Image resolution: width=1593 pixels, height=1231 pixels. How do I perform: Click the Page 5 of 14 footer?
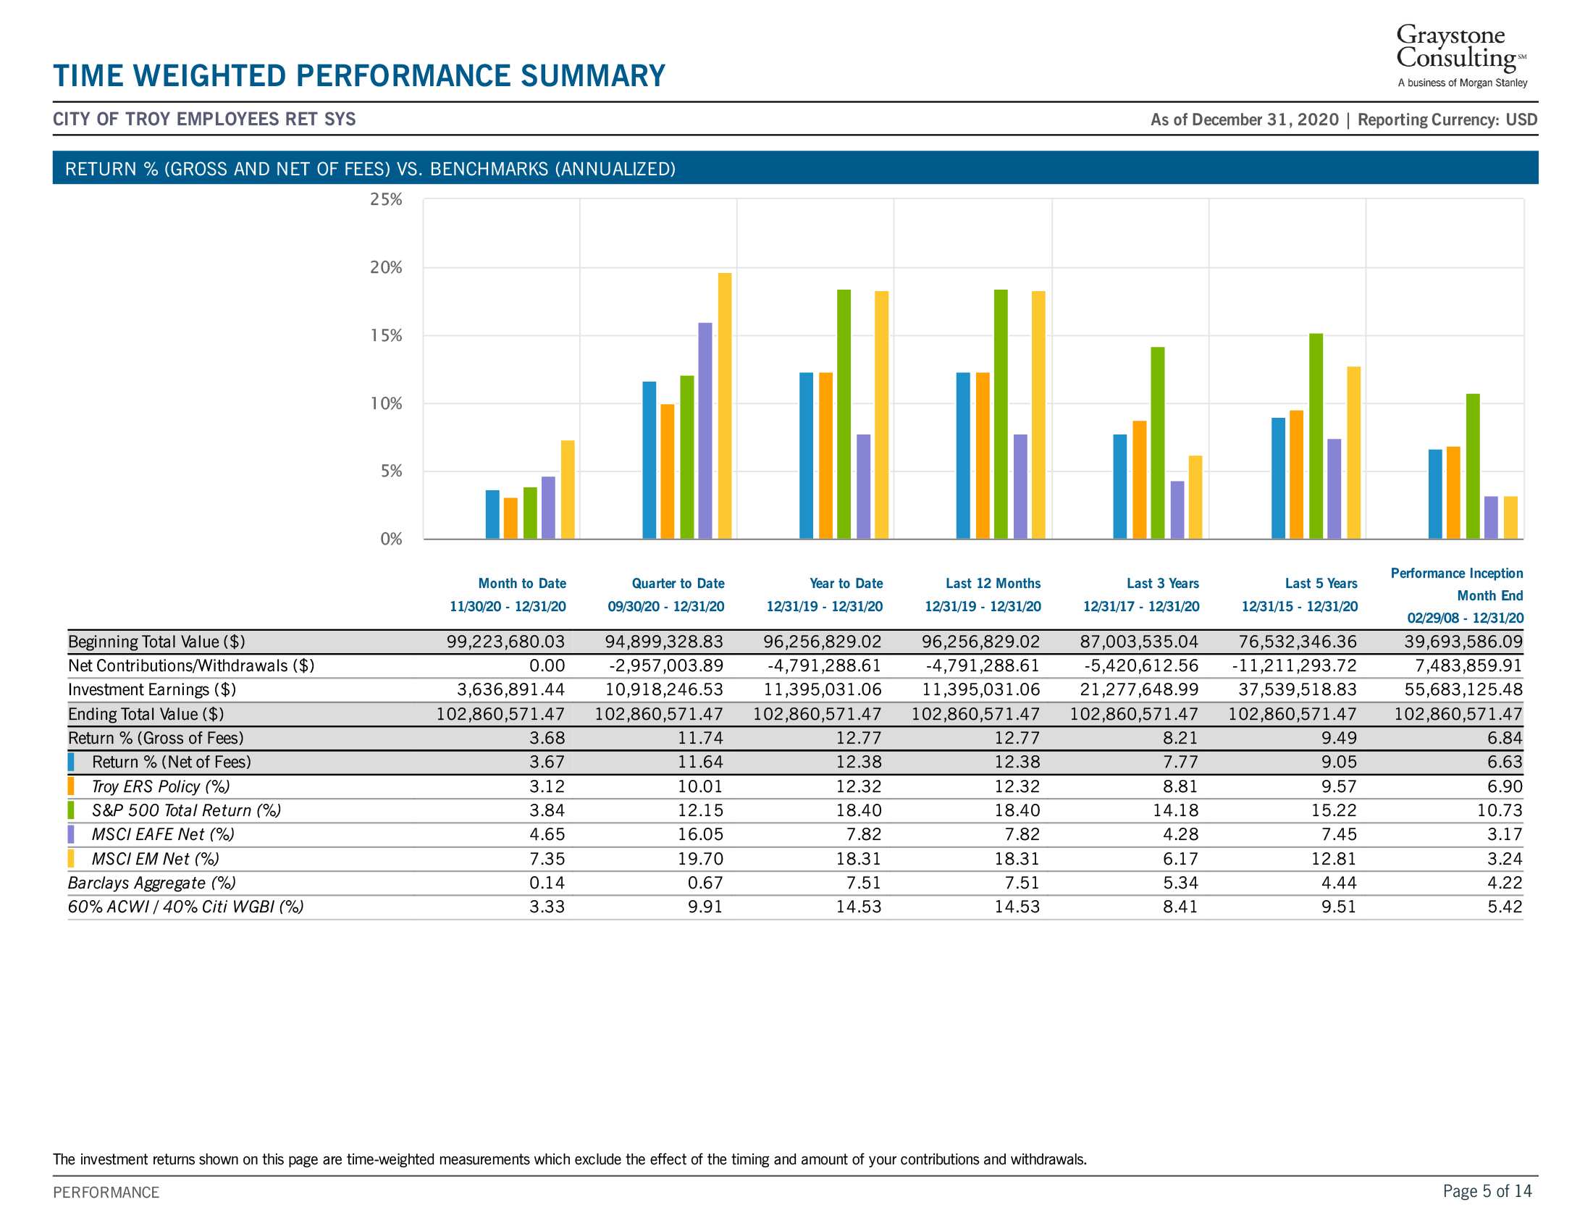[x=1487, y=1191]
